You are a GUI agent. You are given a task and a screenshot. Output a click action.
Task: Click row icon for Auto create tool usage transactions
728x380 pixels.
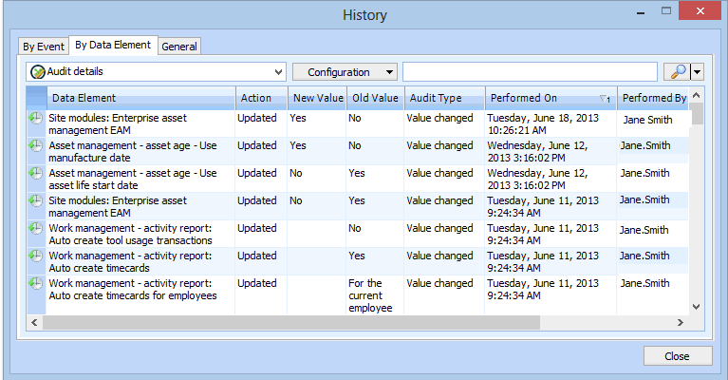pyautogui.click(x=35, y=229)
